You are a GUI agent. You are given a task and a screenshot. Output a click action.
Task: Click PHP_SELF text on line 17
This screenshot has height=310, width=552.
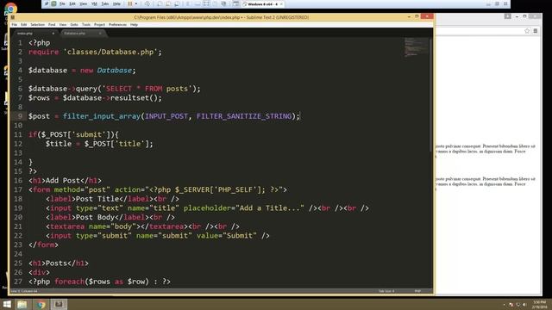pyautogui.click(x=235, y=189)
